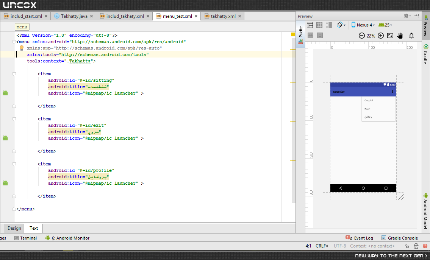Click the tools:context Takhatty attribute
The height and width of the screenshot is (260, 430).
point(61,61)
